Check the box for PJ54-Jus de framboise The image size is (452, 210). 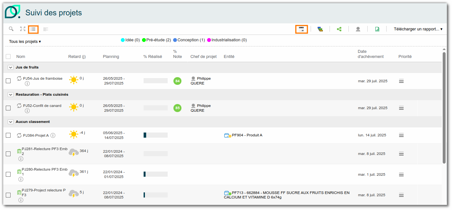(8, 81)
